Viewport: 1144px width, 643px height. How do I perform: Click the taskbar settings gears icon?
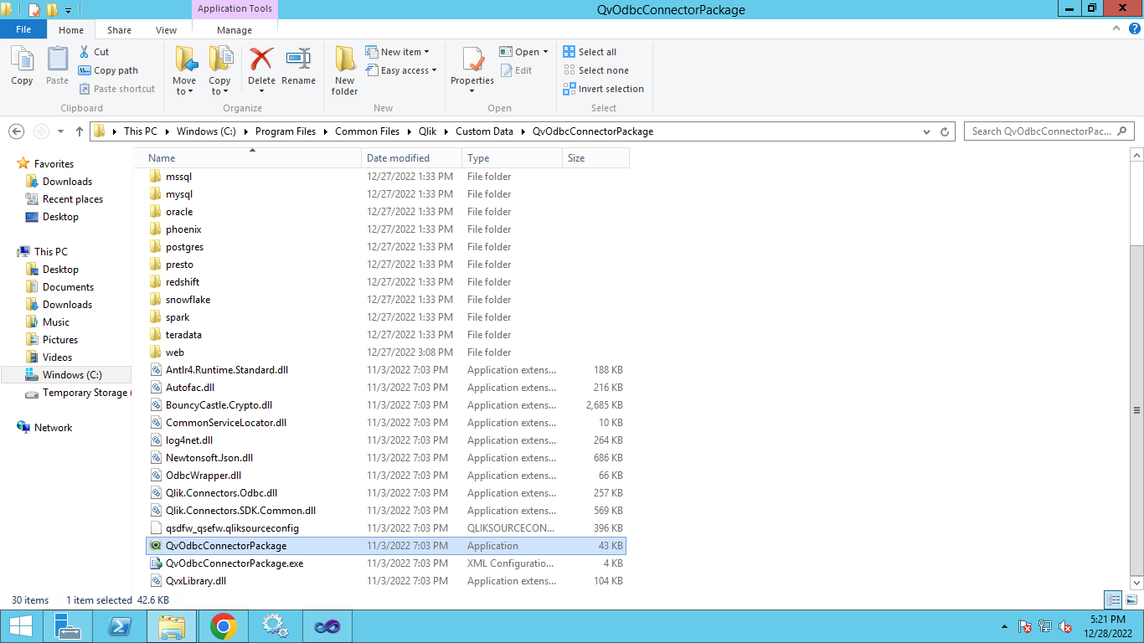coord(275,626)
